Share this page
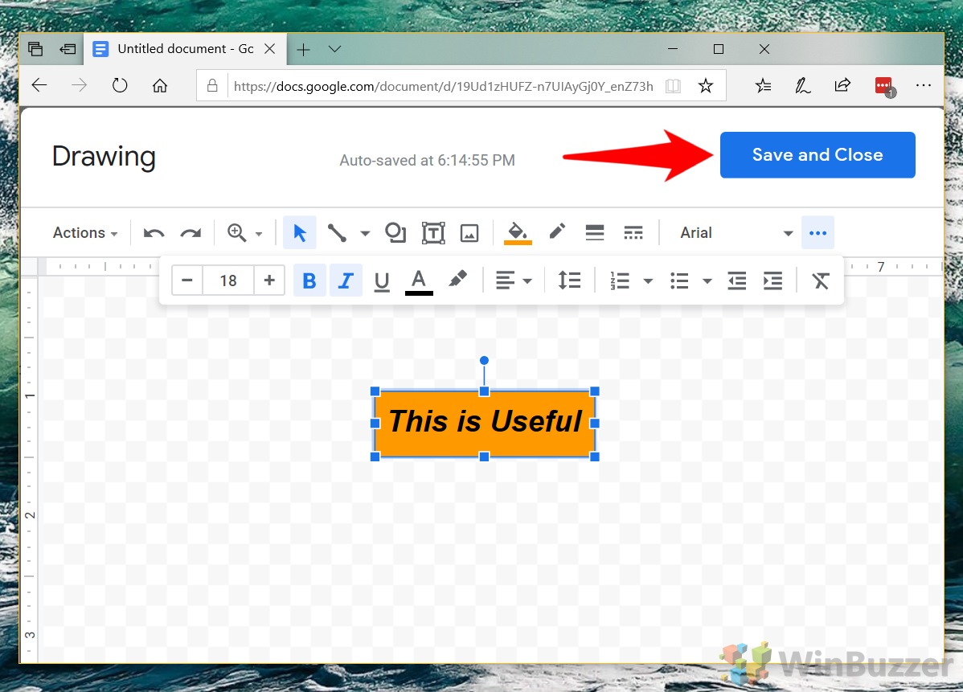The height and width of the screenshot is (692, 963). point(842,85)
